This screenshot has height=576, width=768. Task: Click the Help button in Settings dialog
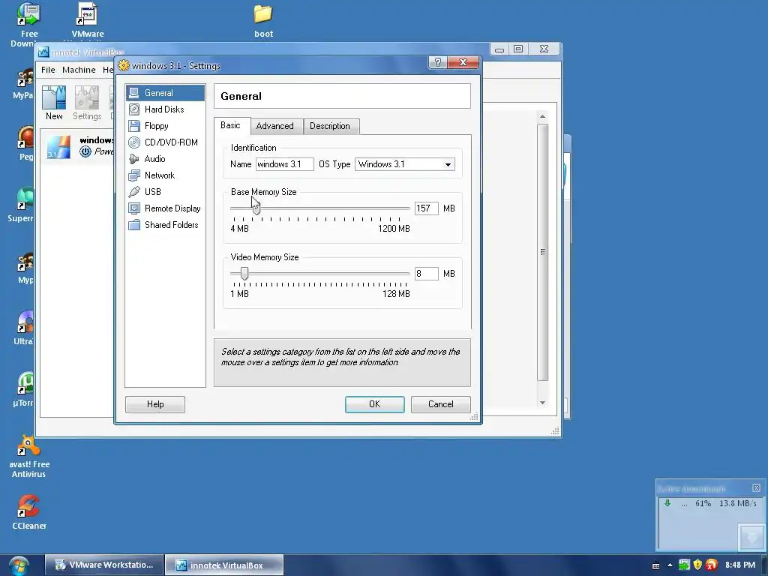pos(155,404)
